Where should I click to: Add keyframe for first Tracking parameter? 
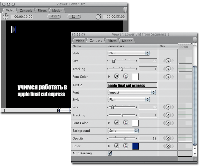click(x=168, y=69)
